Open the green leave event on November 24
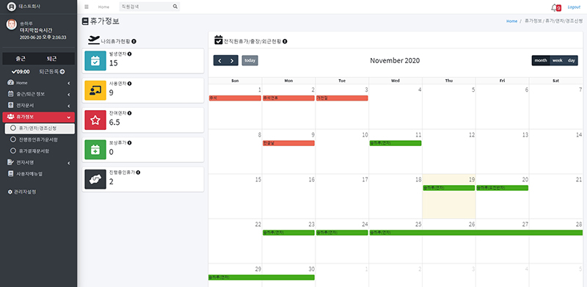Image resolution: width=587 pixels, height=287 pixels. [x=342, y=233]
